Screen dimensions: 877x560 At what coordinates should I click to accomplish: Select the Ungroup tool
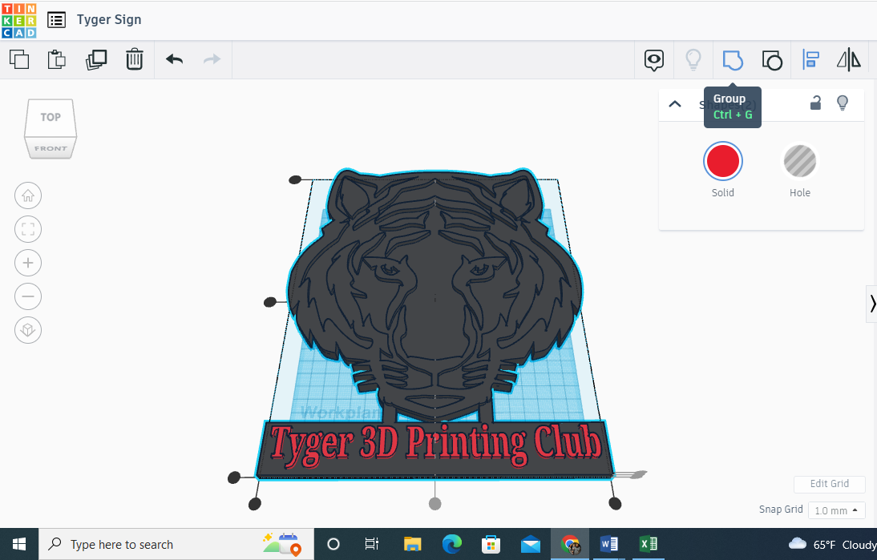(772, 60)
